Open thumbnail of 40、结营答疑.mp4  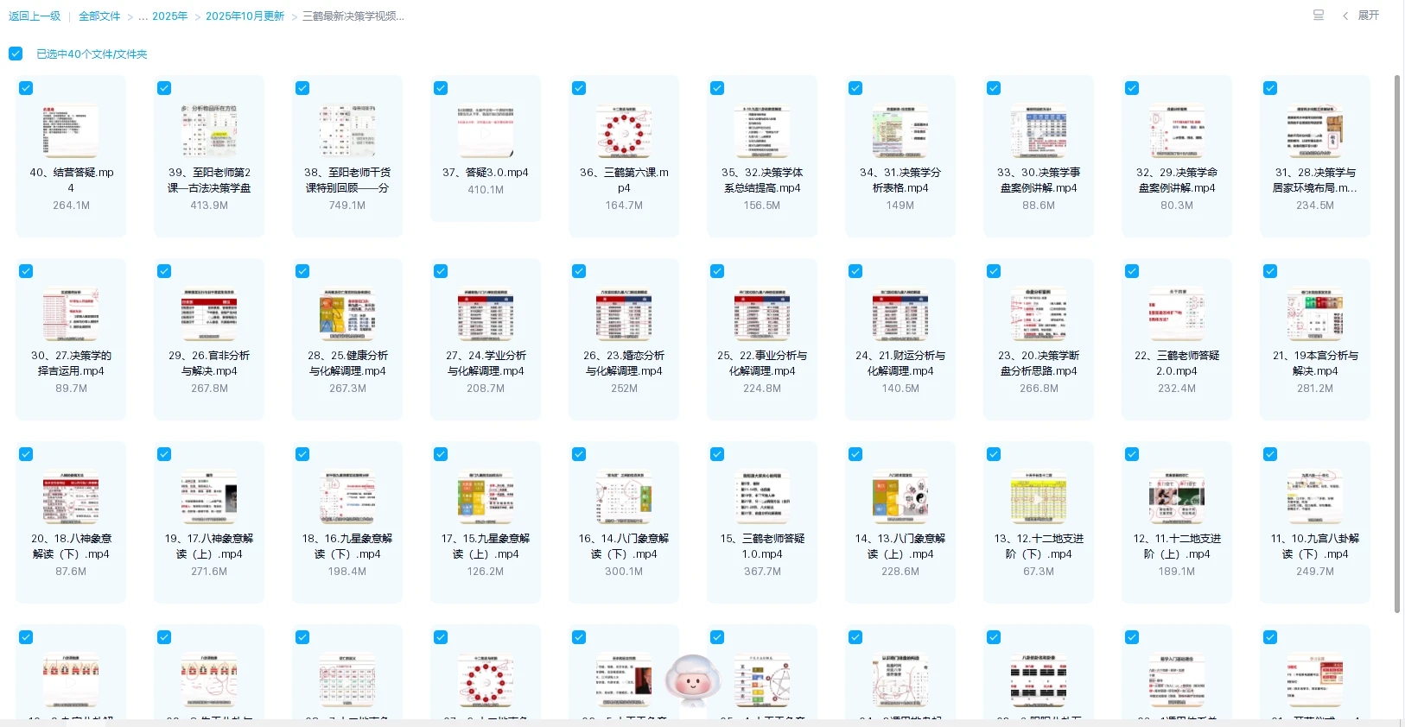click(71, 132)
